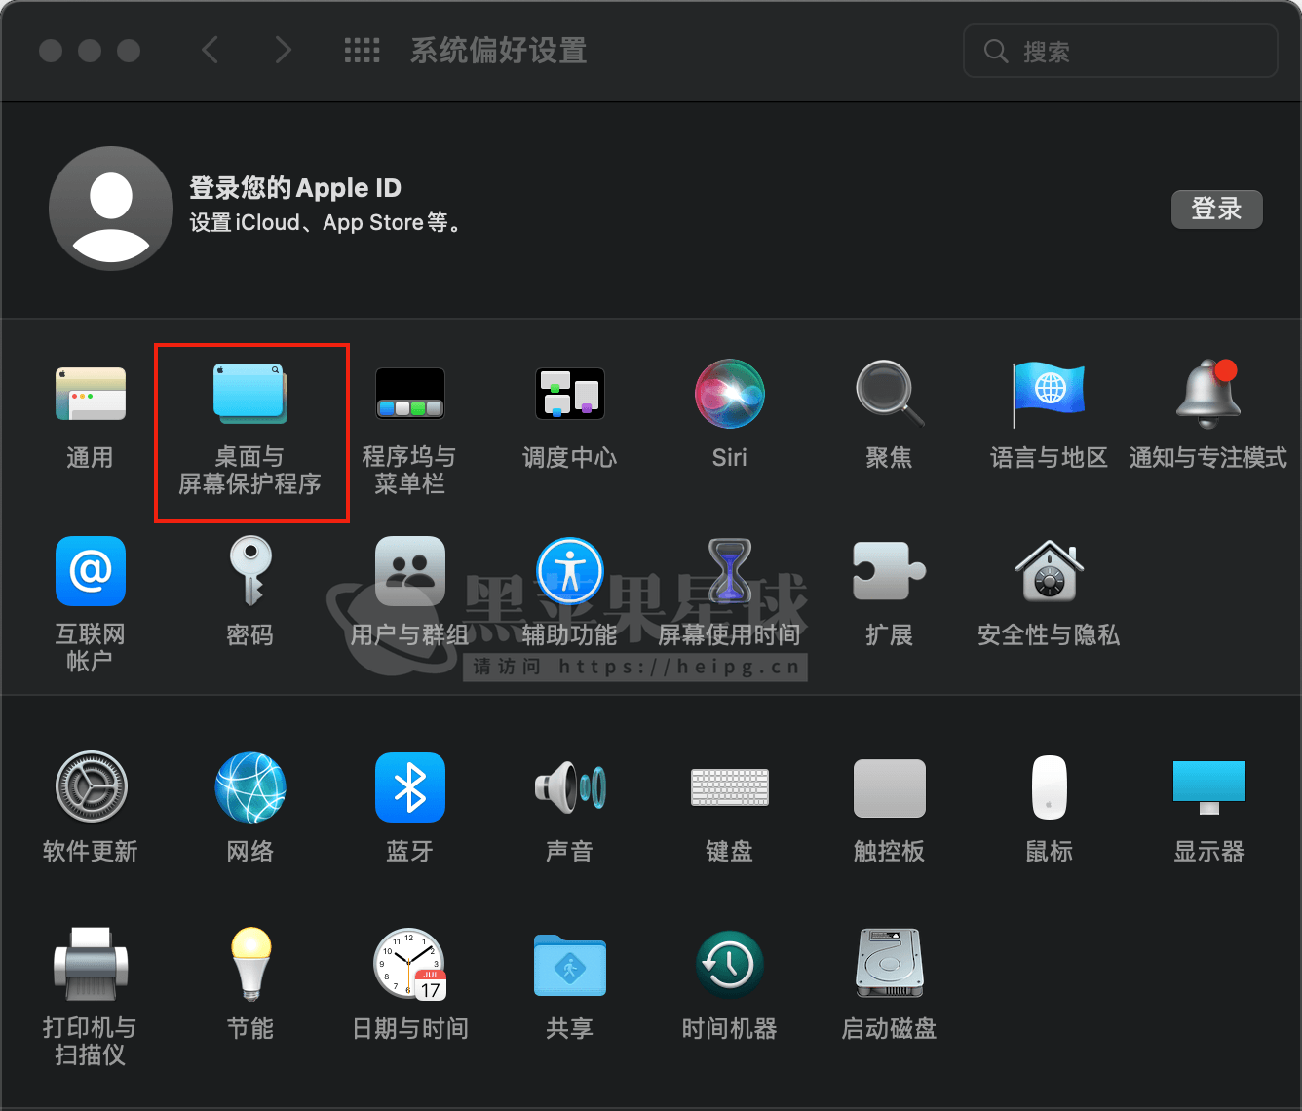1302x1111 pixels.
Task: Go back with the left chevron
Action: (210, 50)
